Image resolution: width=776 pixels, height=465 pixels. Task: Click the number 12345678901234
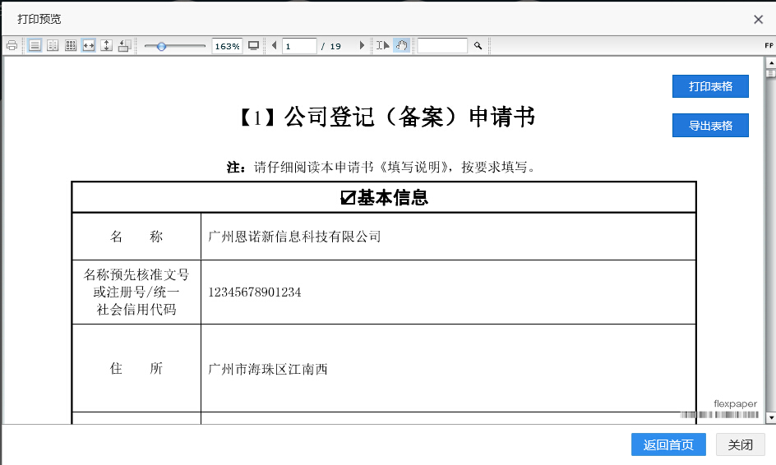click(254, 292)
